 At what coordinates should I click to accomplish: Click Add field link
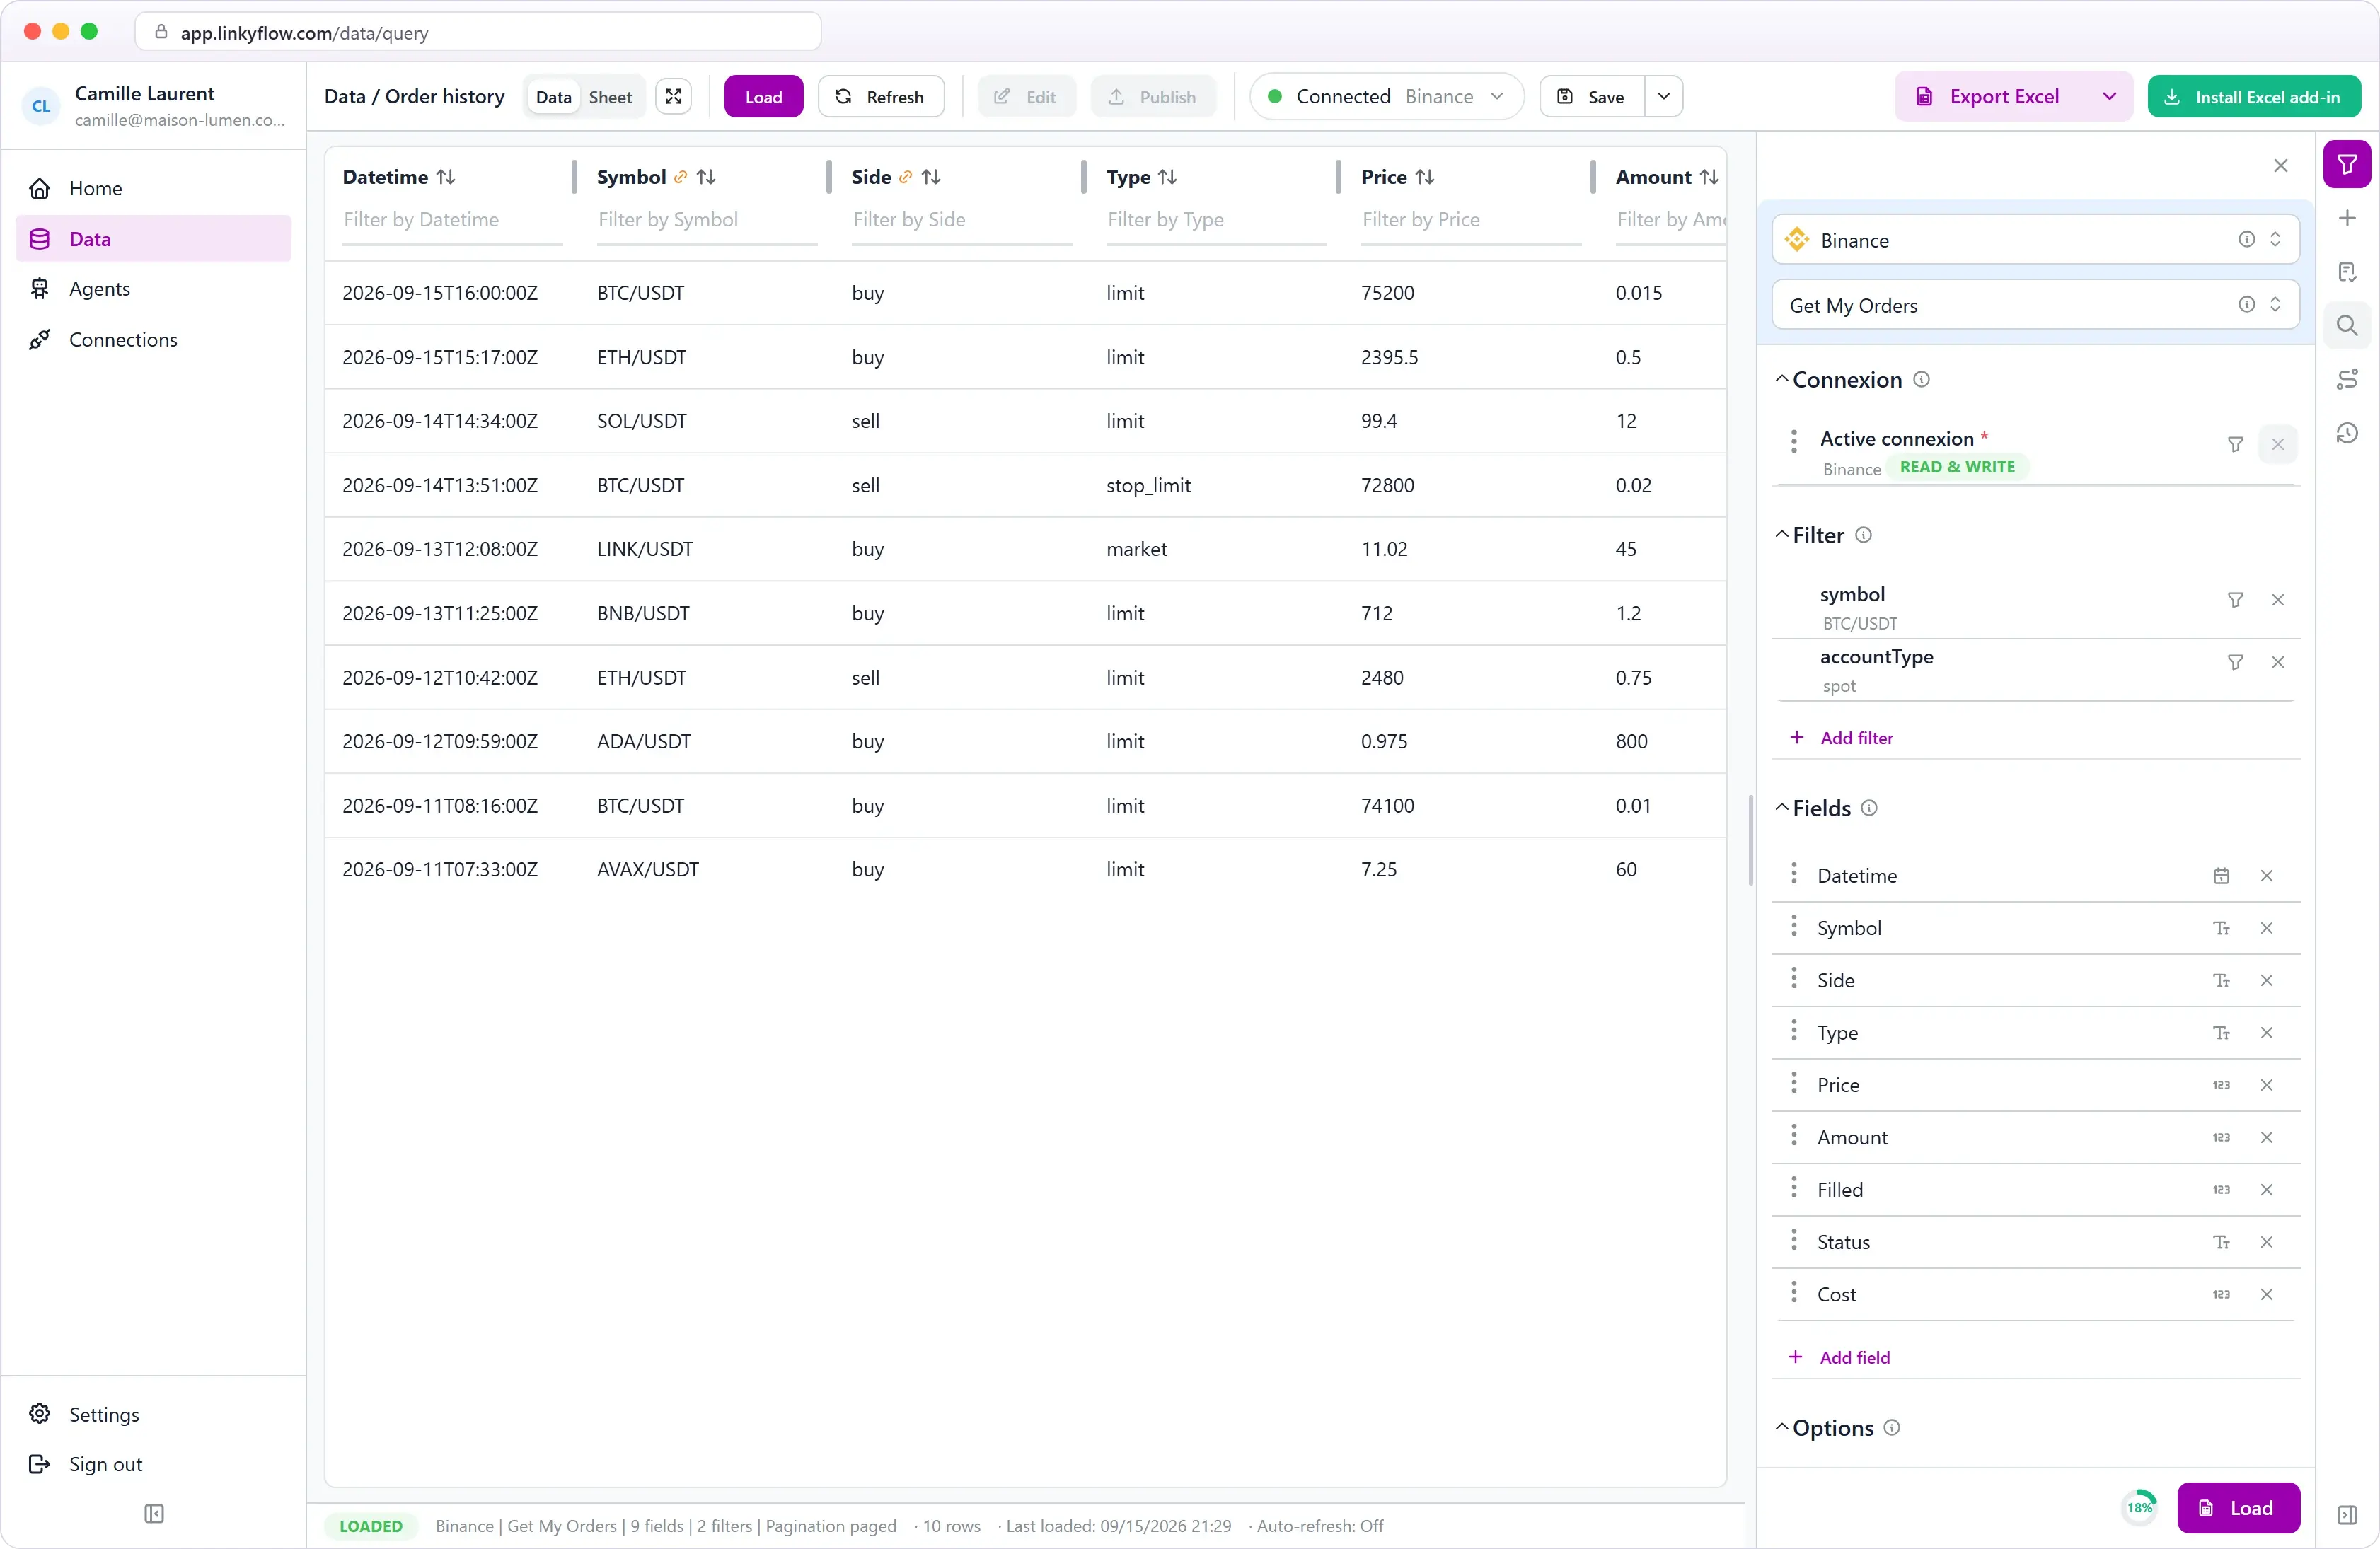tap(1839, 1357)
